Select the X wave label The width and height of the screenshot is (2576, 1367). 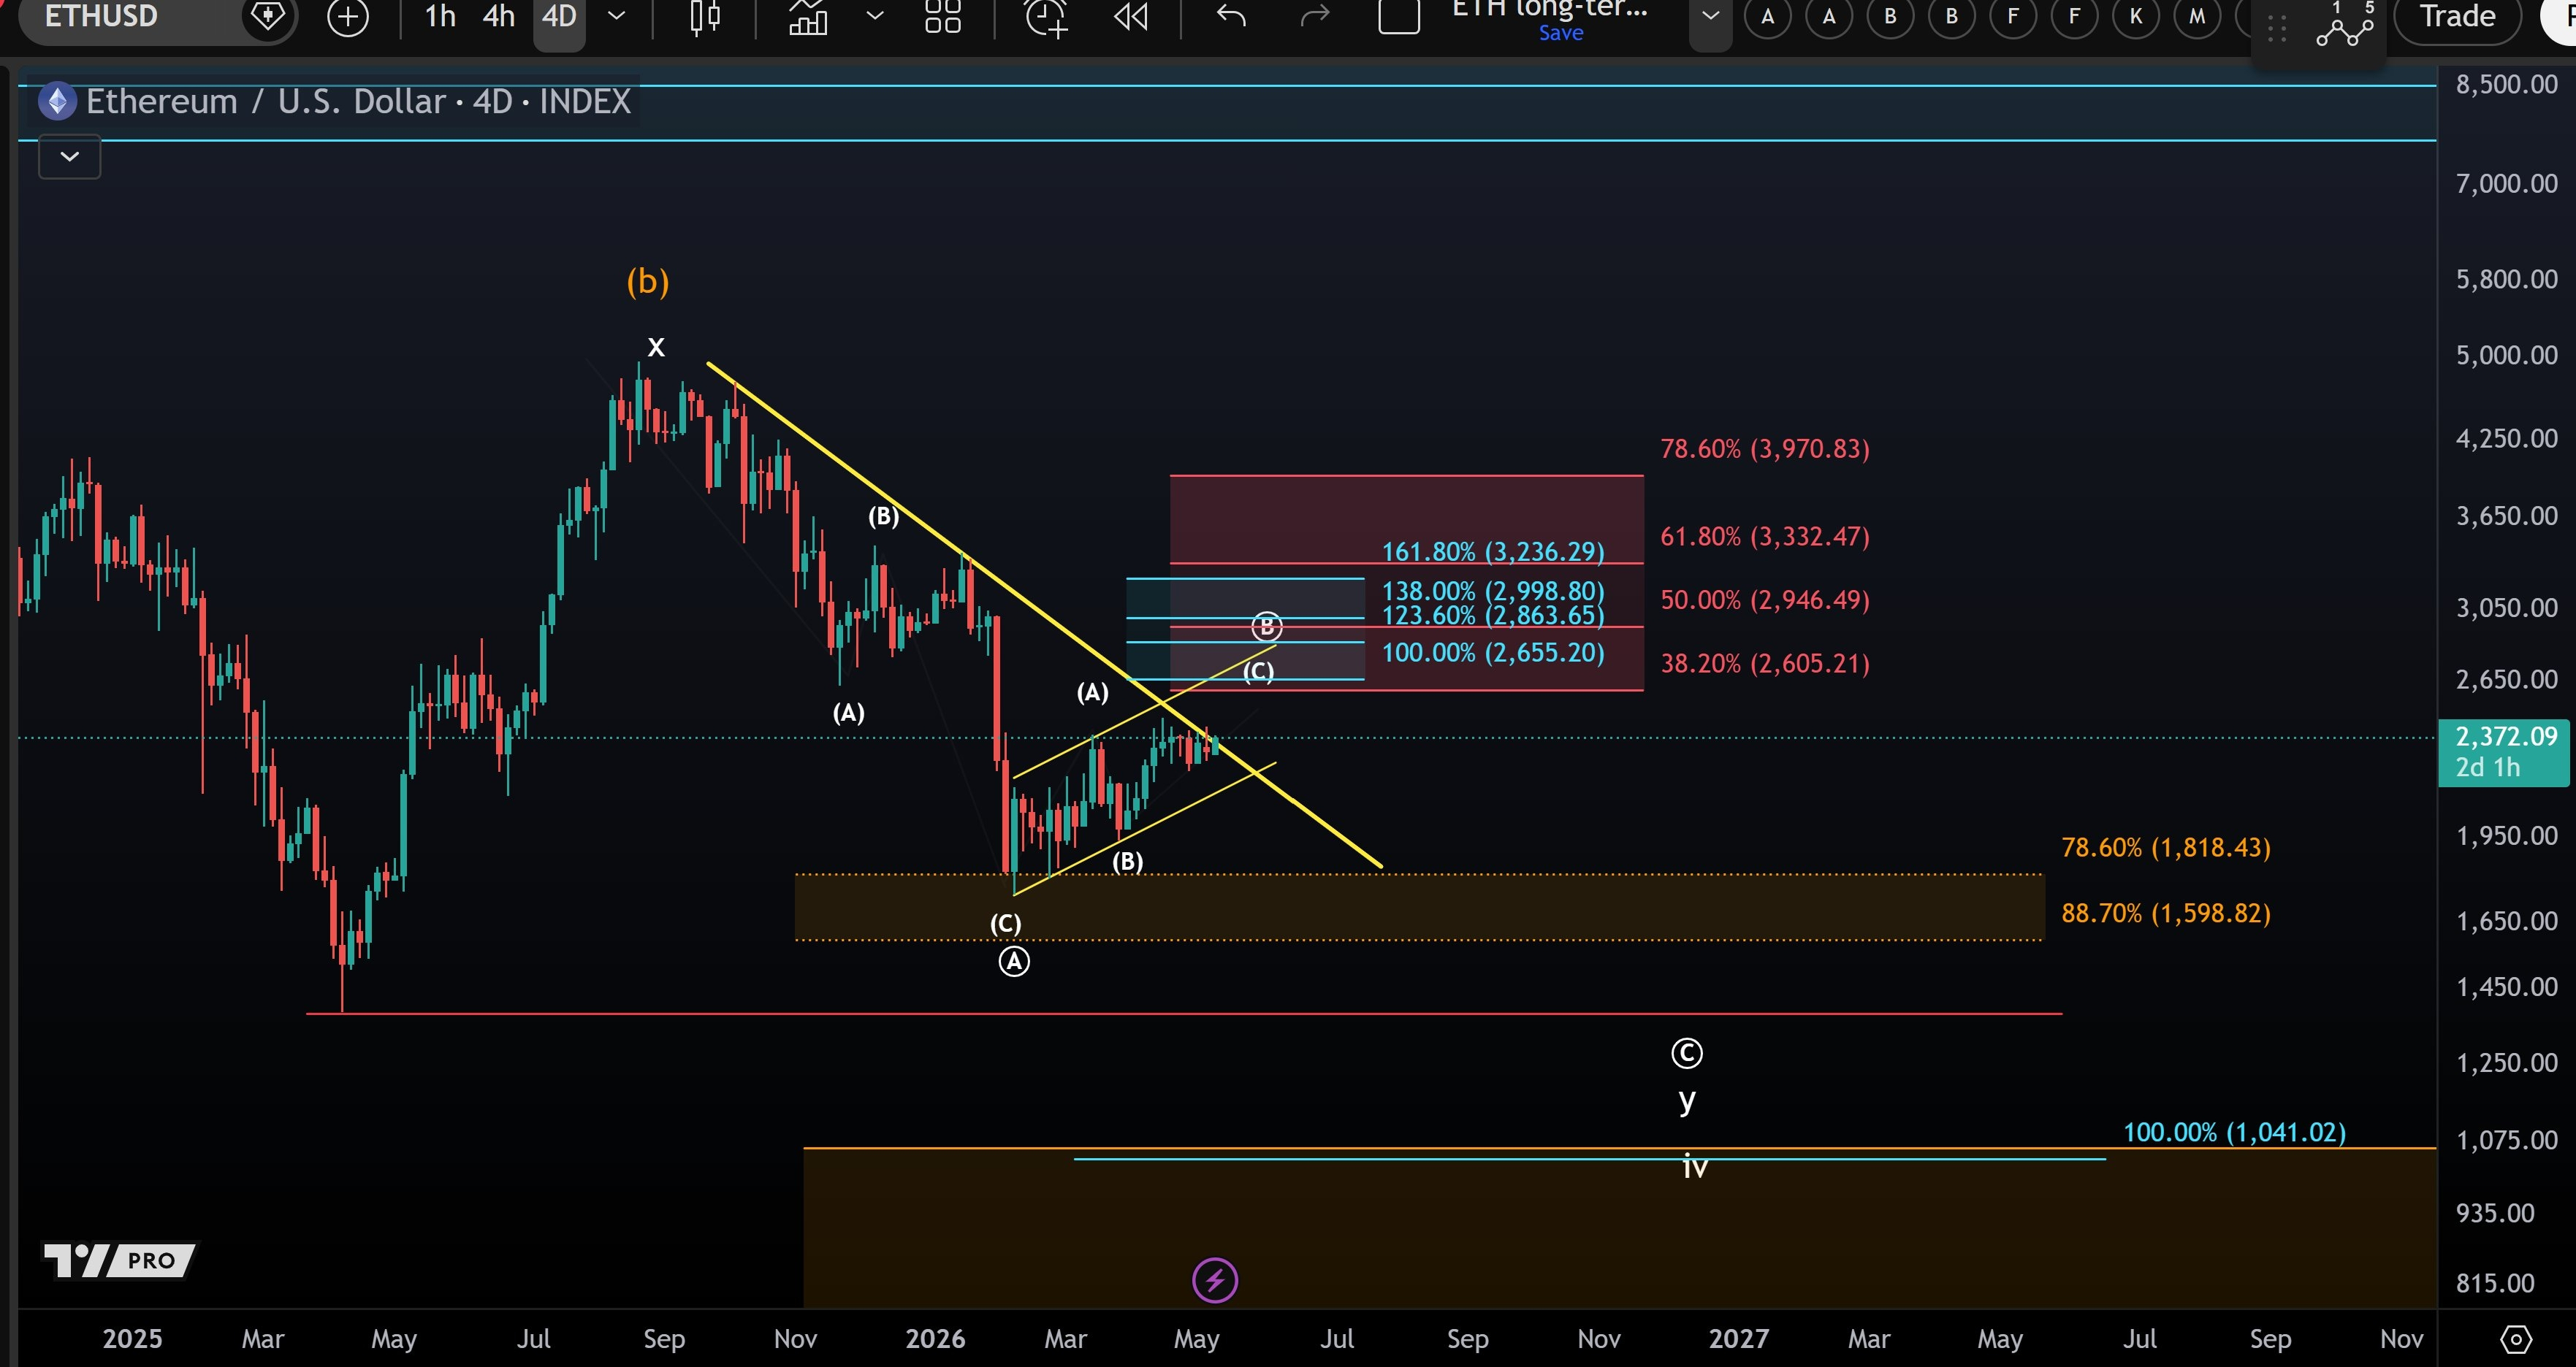pyautogui.click(x=656, y=347)
